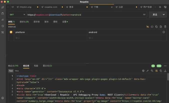
Task: Search the response body with magnifier icon
Action: [x=152, y=71]
